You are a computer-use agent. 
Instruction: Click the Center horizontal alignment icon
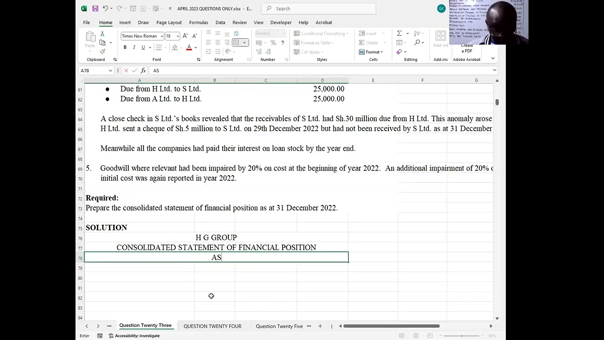[218, 42]
